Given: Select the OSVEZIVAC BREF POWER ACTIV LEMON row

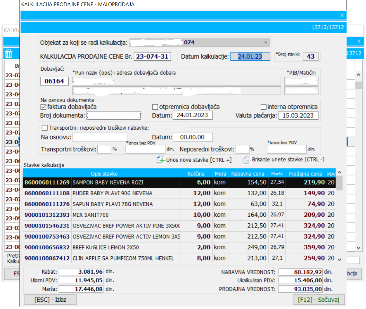Looking at the screenshot, I should [x=179, y=237].
